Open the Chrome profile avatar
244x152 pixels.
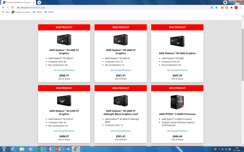coord(236,7)
